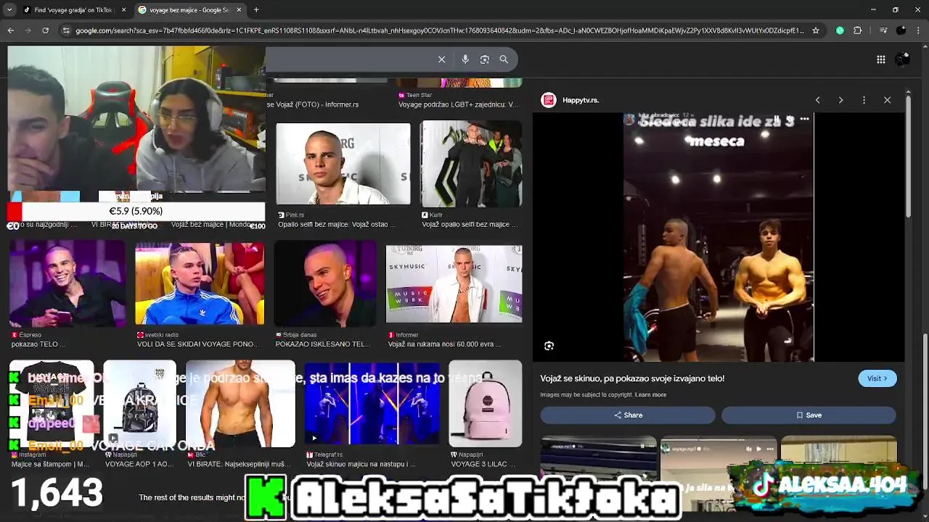This screenshot has width=929, height=522.
Task: Open the Napapijri 'VOYAGE AOP 1' backpack result
Action: click(139, 403)
